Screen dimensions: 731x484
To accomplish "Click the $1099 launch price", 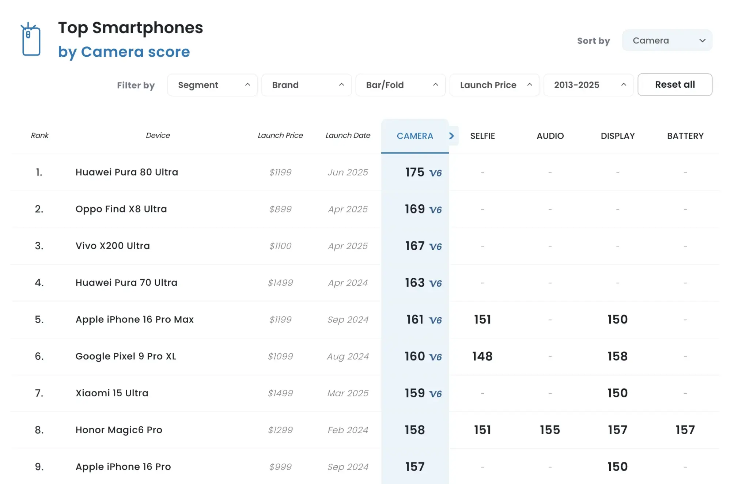I will coord(280,356).
